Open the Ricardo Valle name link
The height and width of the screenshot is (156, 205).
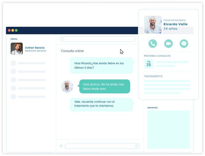point(175,24)
